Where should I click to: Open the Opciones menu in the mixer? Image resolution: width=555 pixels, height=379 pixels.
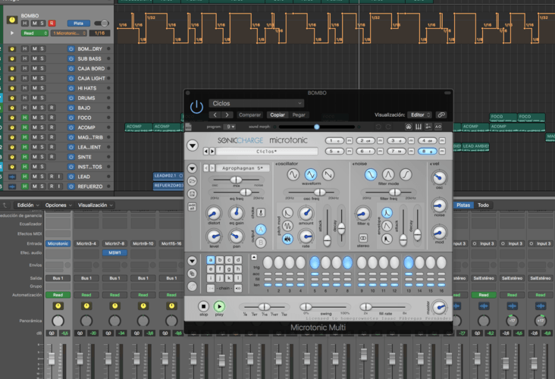pyautogui.click(x=58, y=205)
